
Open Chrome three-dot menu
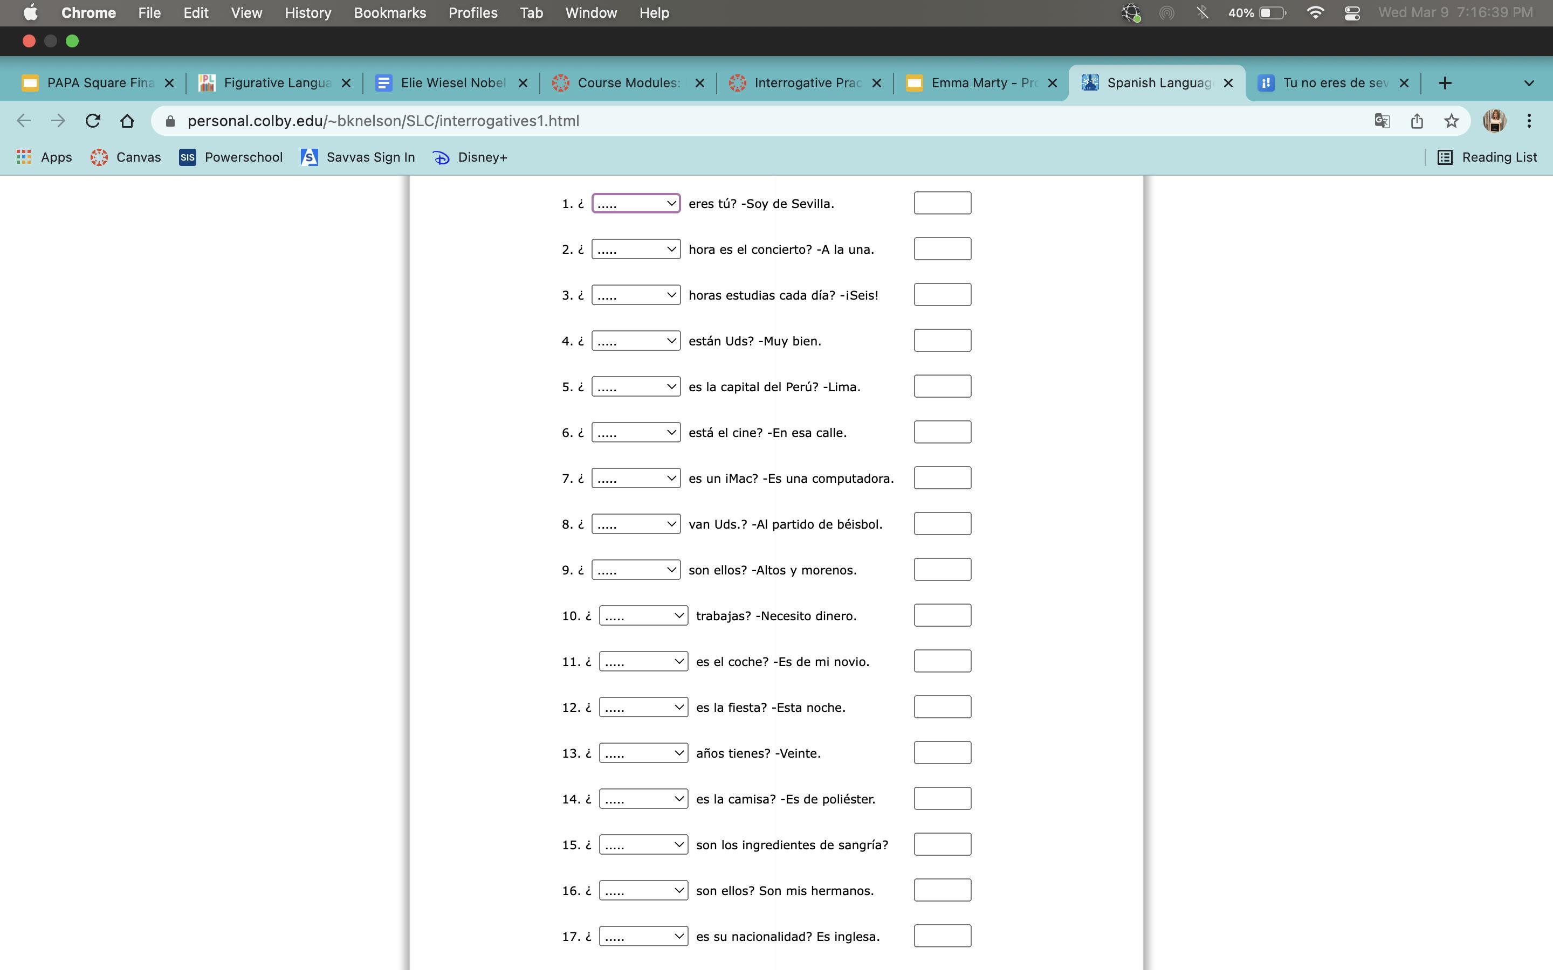[1529, 121]
